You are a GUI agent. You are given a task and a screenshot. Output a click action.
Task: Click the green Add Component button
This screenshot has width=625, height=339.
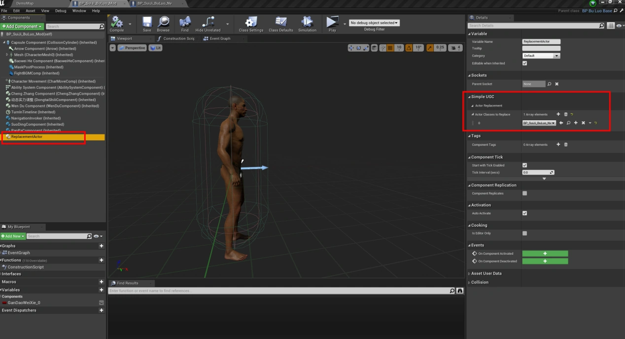point(22,27)
